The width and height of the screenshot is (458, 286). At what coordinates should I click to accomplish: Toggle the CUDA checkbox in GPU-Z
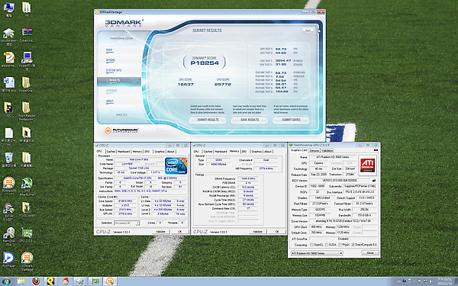click(x=327, y=245)
